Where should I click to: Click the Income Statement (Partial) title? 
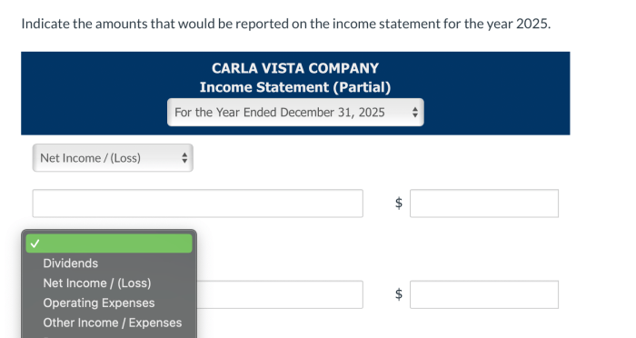295,87
